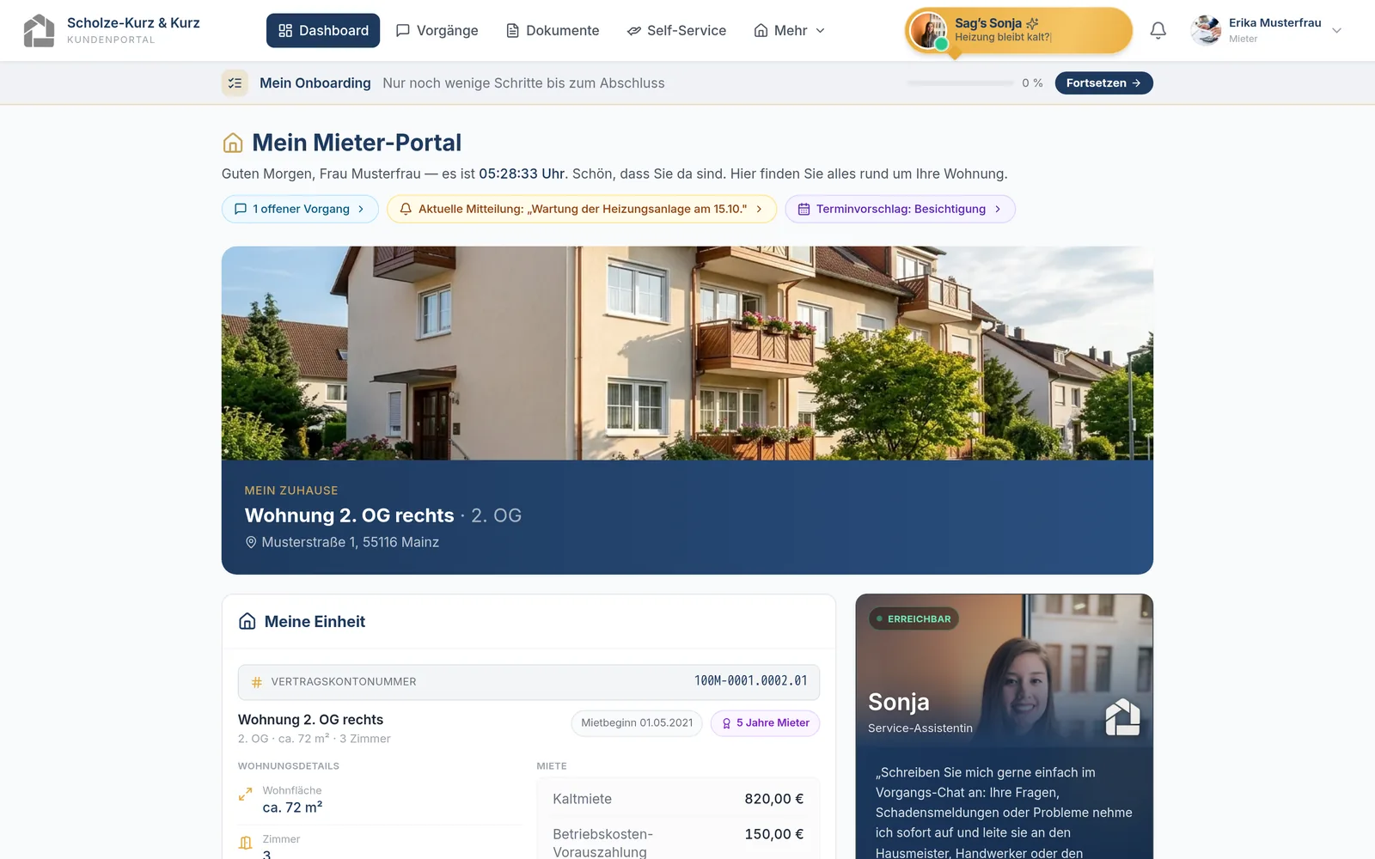Click the contract number 100M-0001.0002.01

pos(751,681)
